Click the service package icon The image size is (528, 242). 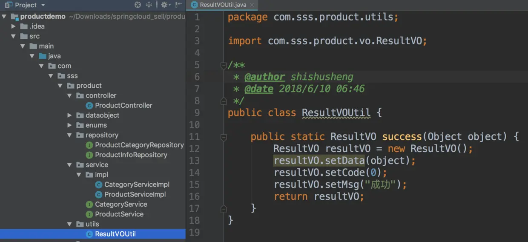pos(80,165)
